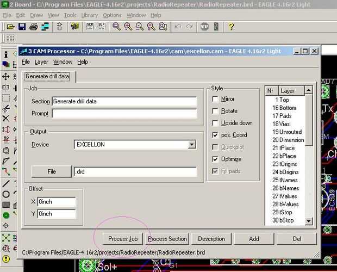This screenshot has height=272, width=337.
Task: Select the Circle drawing tool
Action: (6, 194)
